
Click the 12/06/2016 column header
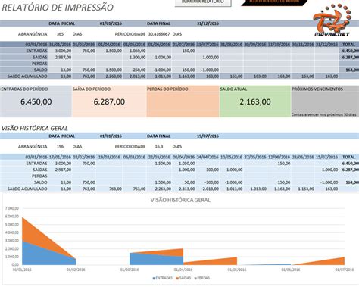279,157
